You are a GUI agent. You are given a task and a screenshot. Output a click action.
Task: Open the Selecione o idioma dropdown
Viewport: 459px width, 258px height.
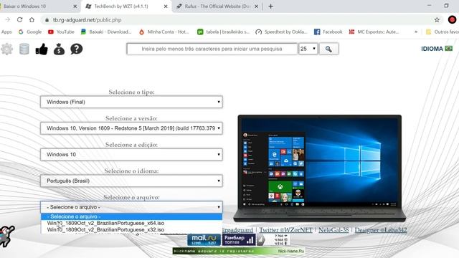coord(131,181)
